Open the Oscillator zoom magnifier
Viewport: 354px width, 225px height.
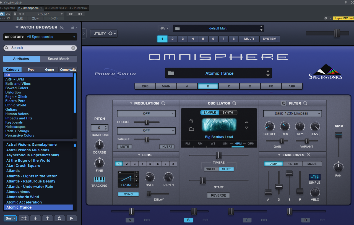[234, 103]
